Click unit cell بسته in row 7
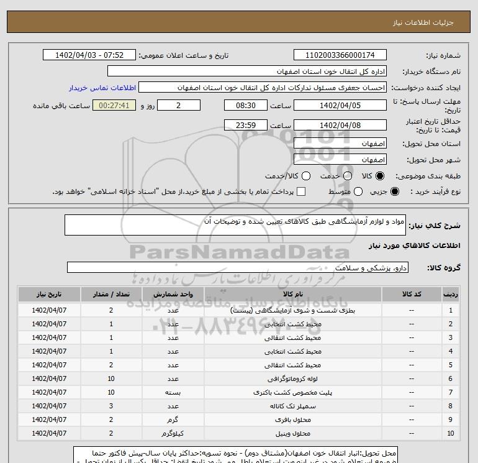This screenshot has height=463, width=478. coord(173,393)
